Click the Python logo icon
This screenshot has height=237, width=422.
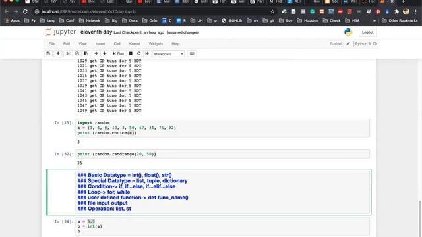pyautogui.click(x=348, y=32)
